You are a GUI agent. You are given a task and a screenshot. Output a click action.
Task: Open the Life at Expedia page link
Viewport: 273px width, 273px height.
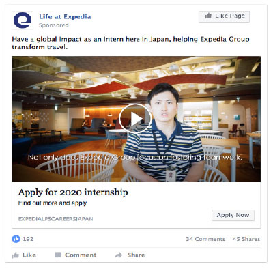point(65,16)
